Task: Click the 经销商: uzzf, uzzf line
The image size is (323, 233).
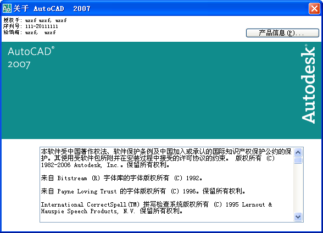Action: [x=30, y=32]
